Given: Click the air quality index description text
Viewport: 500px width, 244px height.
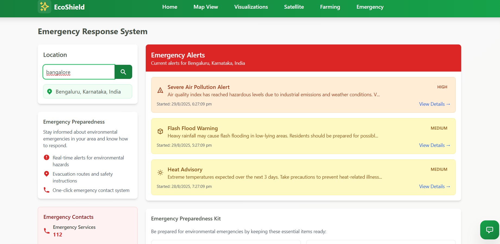Looking at the screenshot, I should (x=274, y=95).
